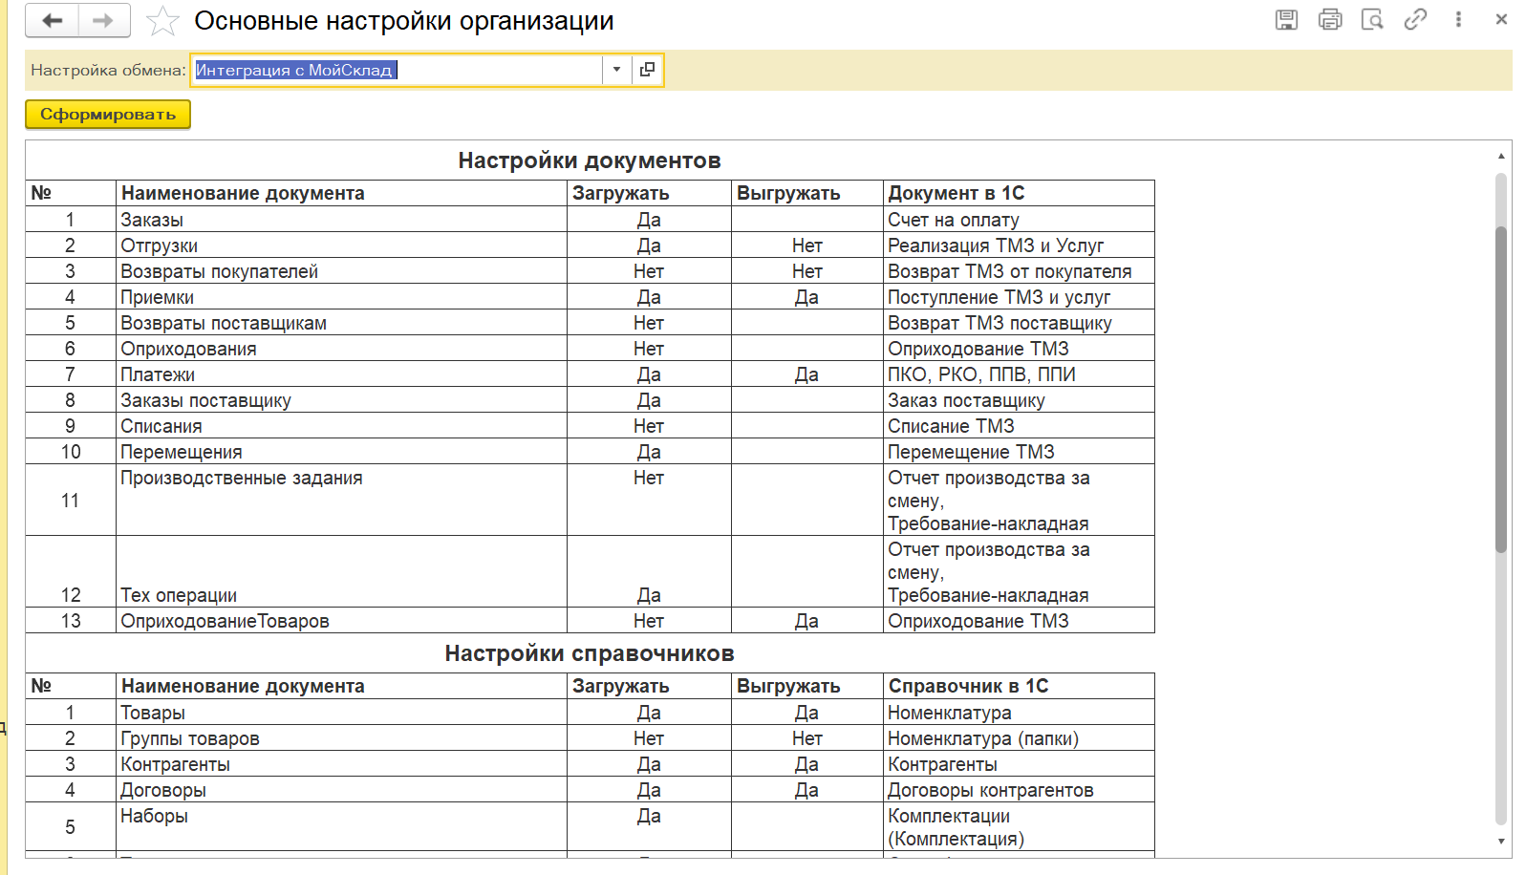This screenshot has width=1526, height=875.
Task: Select the Списания cell
Action: coord(341,426)
